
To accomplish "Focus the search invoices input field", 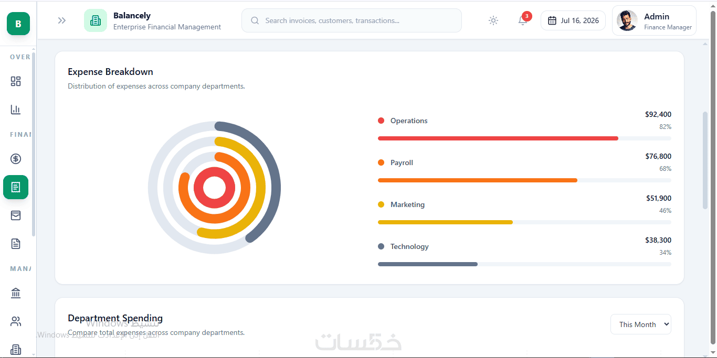I will (352, 20).
